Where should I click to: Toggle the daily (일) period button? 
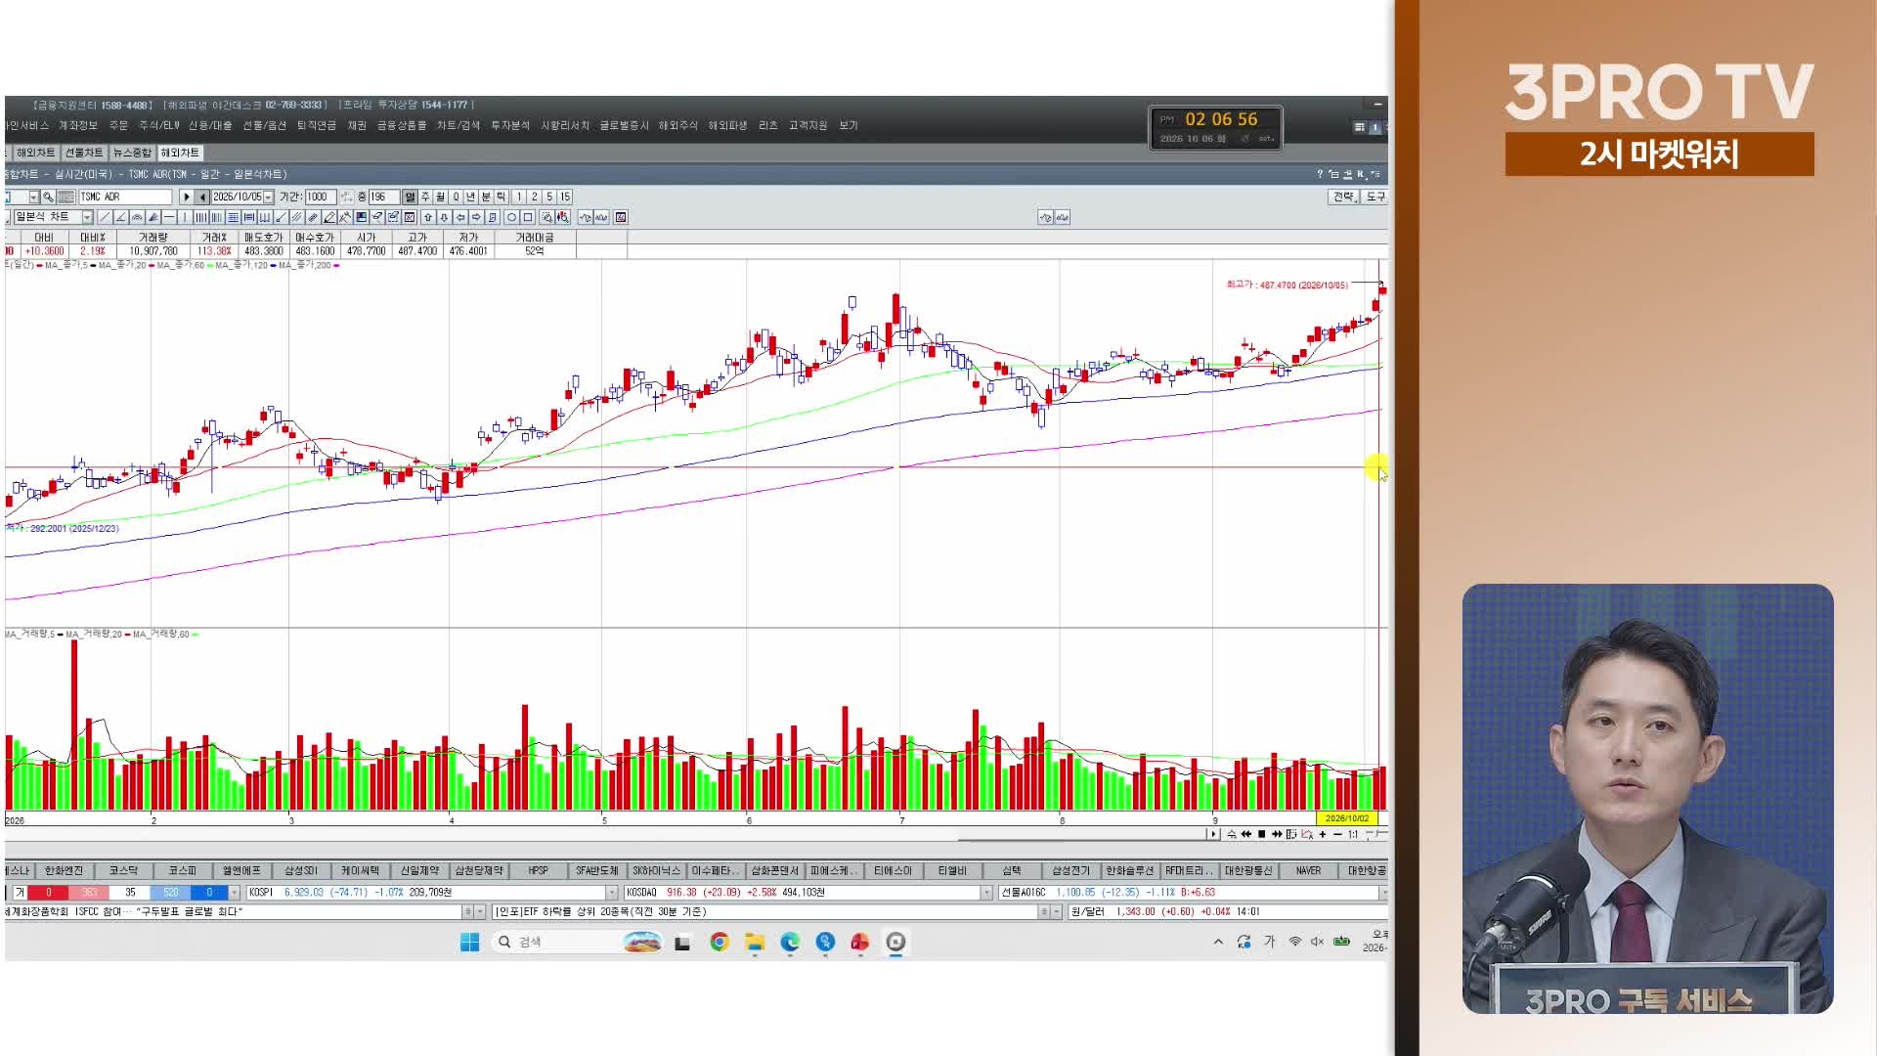coord(410,197)
